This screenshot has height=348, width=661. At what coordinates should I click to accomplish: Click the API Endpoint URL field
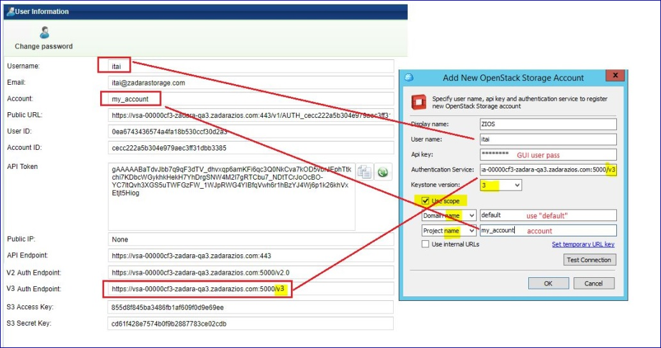click(251, 256)
